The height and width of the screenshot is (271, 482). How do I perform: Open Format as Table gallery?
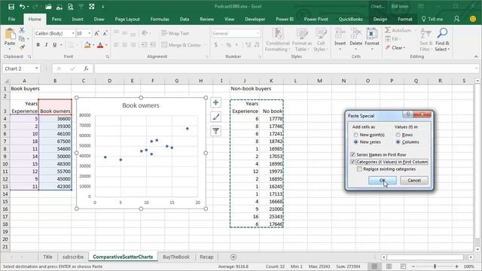click(302, 40)
